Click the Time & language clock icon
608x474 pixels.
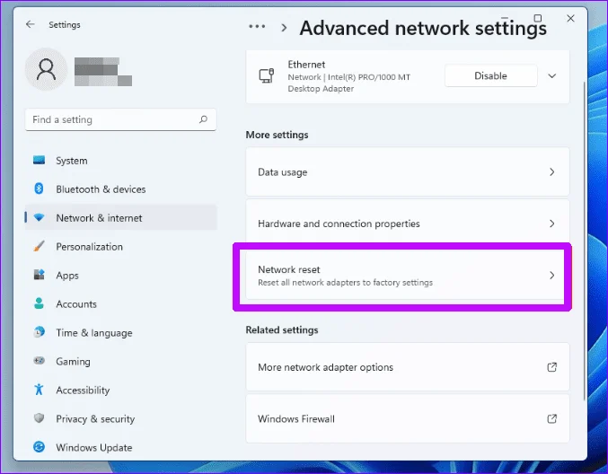point(39,332)
